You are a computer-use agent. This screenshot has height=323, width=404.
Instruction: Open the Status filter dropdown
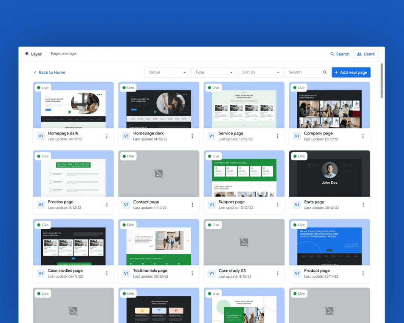coord(167,72)
